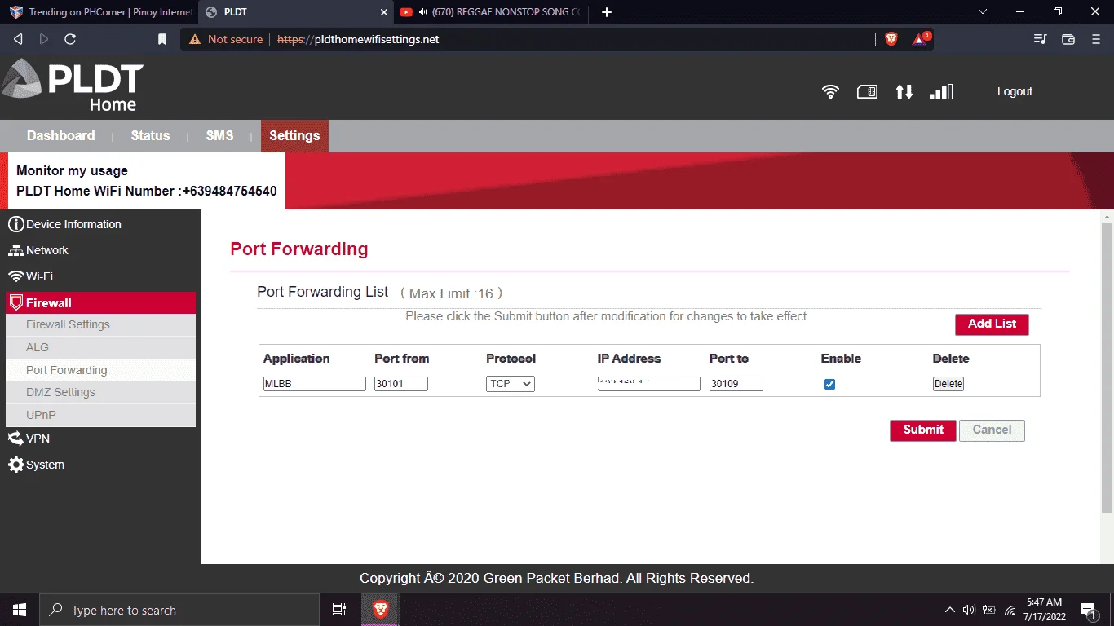The height and width of the screenshot is (626, 1114).
Task: Open Firewall Settings submenu item
Action: (100, 324)
